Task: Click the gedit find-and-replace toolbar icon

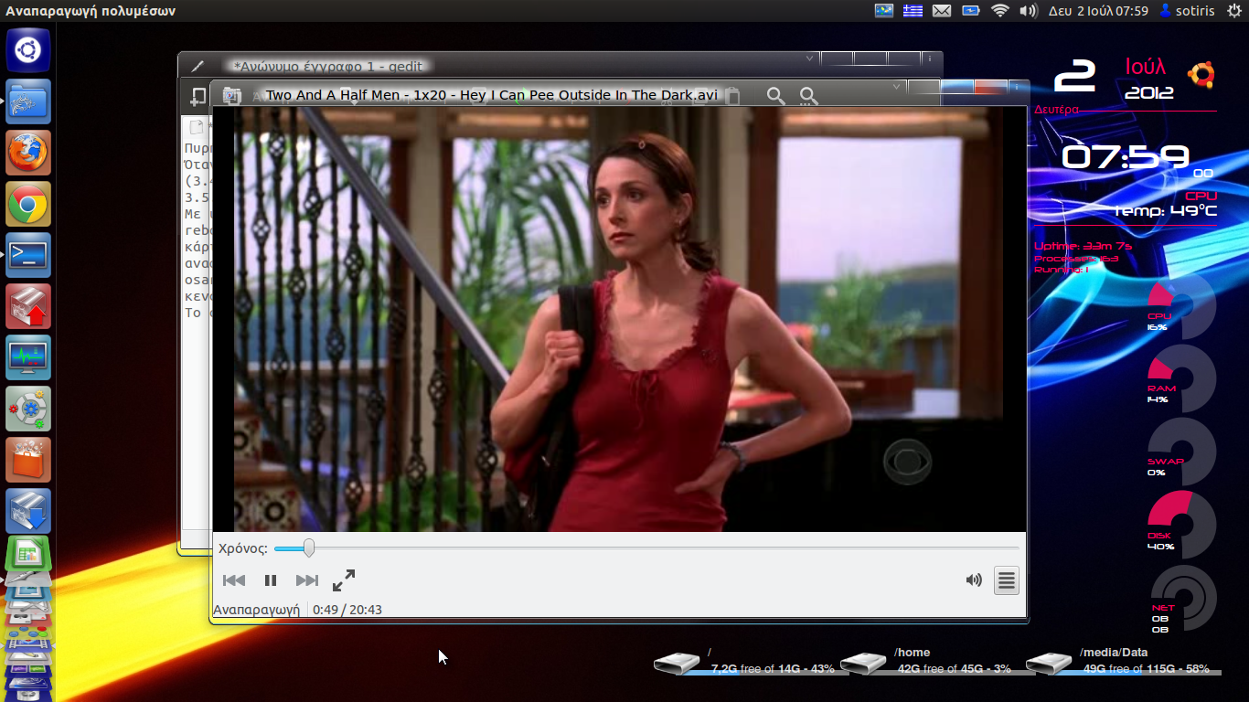Action: [809, 96]
